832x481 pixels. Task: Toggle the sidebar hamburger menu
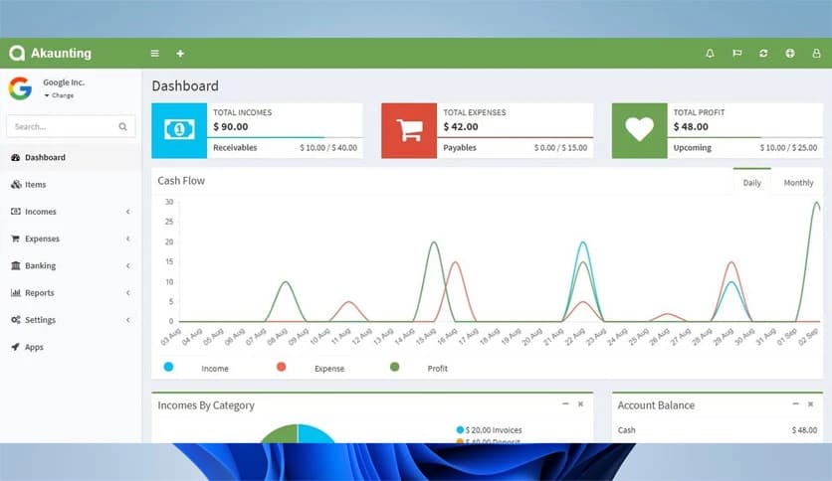155,54
